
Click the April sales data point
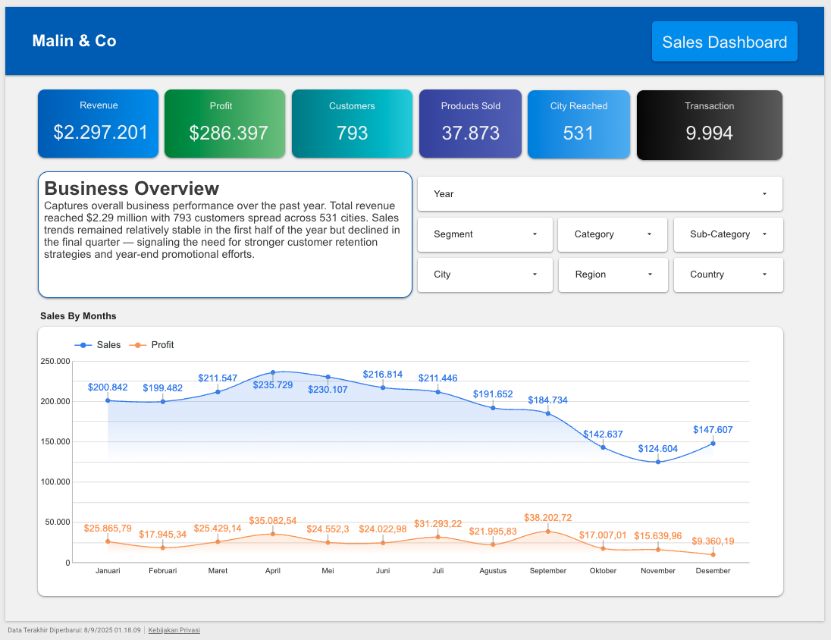273,372
